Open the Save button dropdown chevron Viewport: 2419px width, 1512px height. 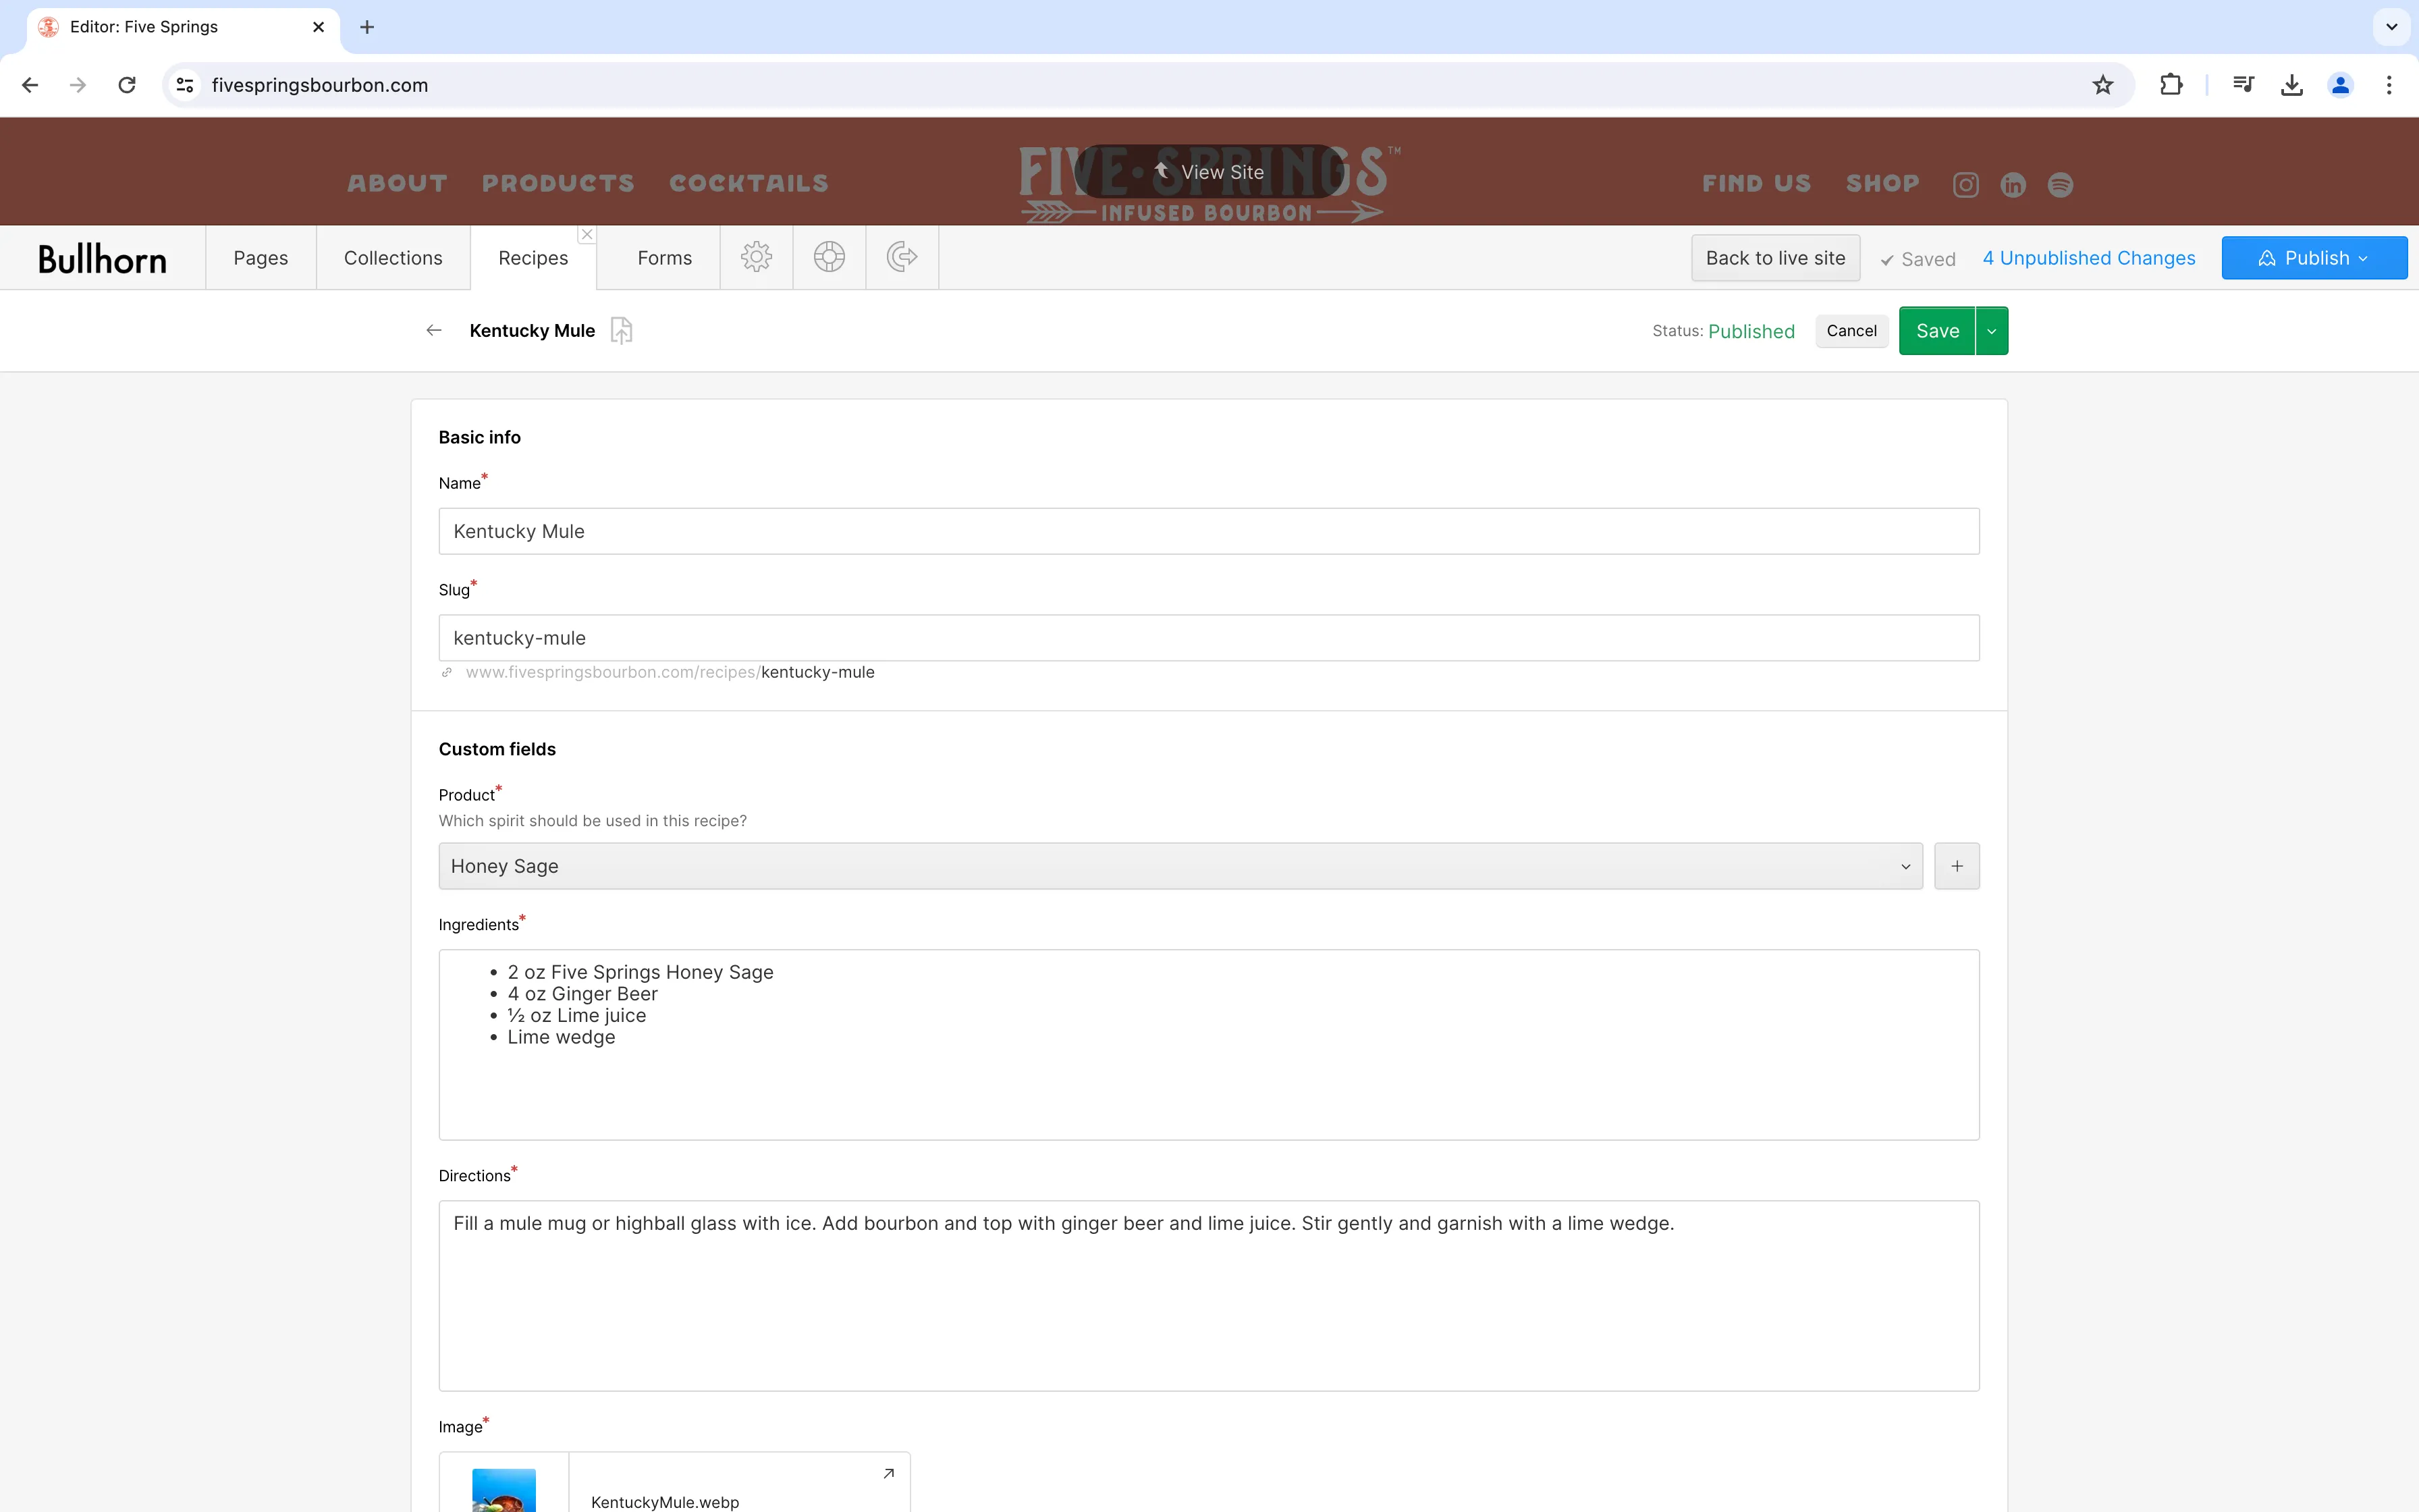point(1991,330)
